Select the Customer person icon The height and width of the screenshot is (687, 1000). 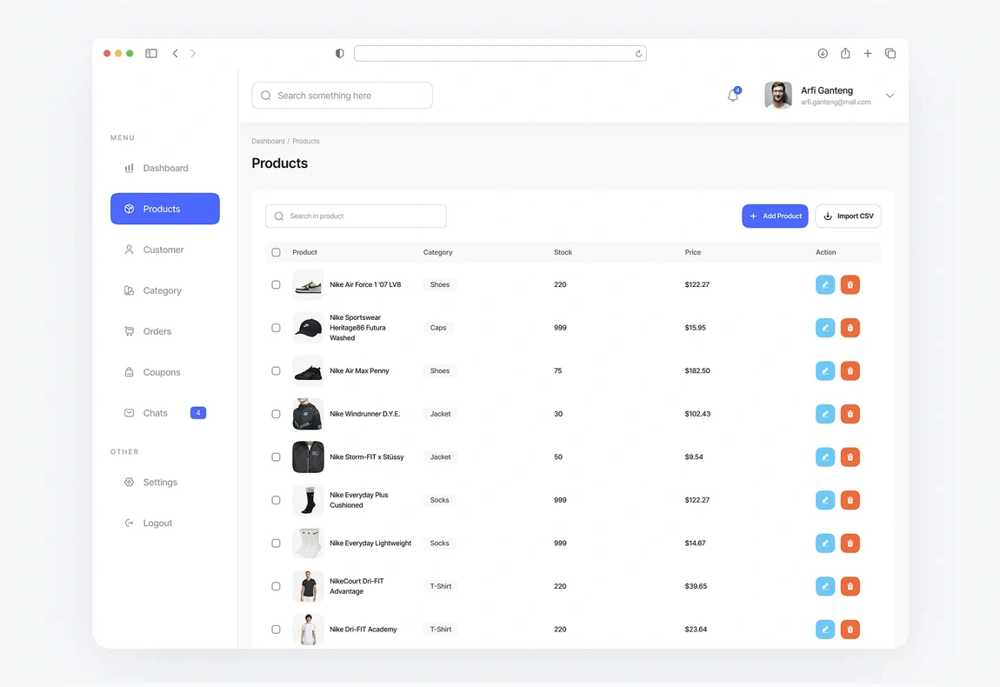[129, 250]
